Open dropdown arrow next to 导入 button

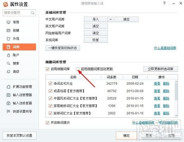click(x=110, y=20)
